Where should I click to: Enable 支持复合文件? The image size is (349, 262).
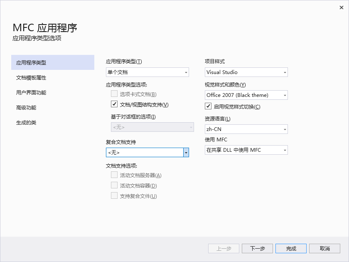(114, 195)
